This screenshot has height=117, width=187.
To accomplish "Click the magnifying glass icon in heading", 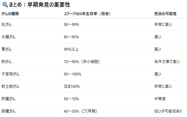I will [x=5, y=5].
